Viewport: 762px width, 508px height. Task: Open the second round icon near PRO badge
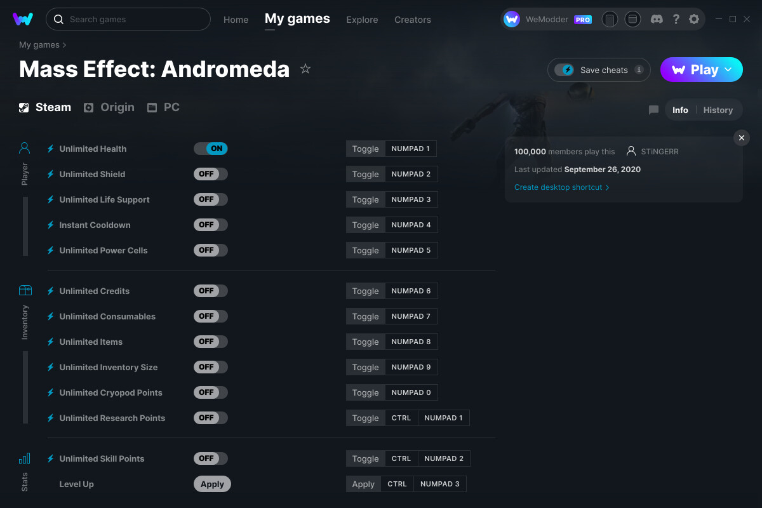point(632,19)
